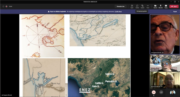Screen dimensions: 180x97
Task: Click the self-view avatar thumbnail
Action: pos(172,93)
